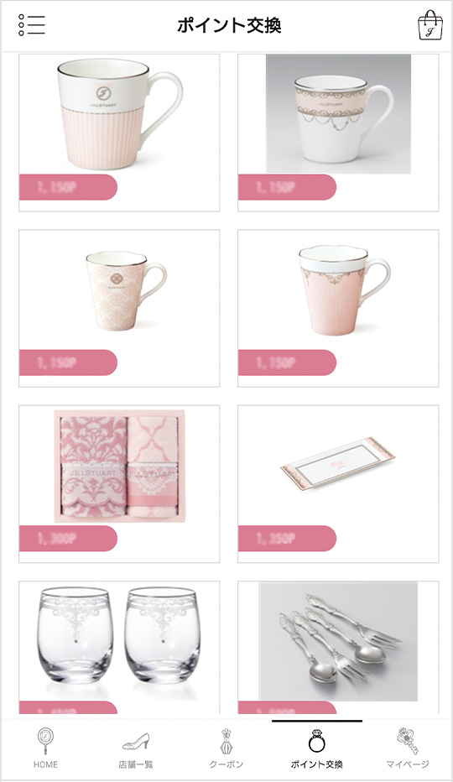Select the white mug with chain pattern
Screen dimensions: 453x782
coord(338,133)
